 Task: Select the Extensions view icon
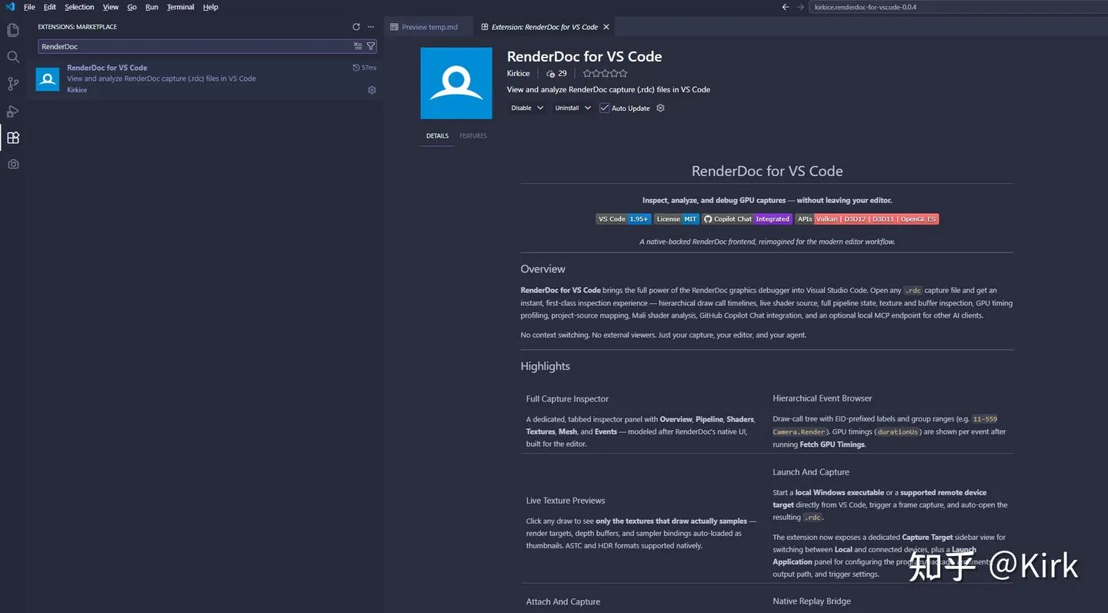pos(13,138)
